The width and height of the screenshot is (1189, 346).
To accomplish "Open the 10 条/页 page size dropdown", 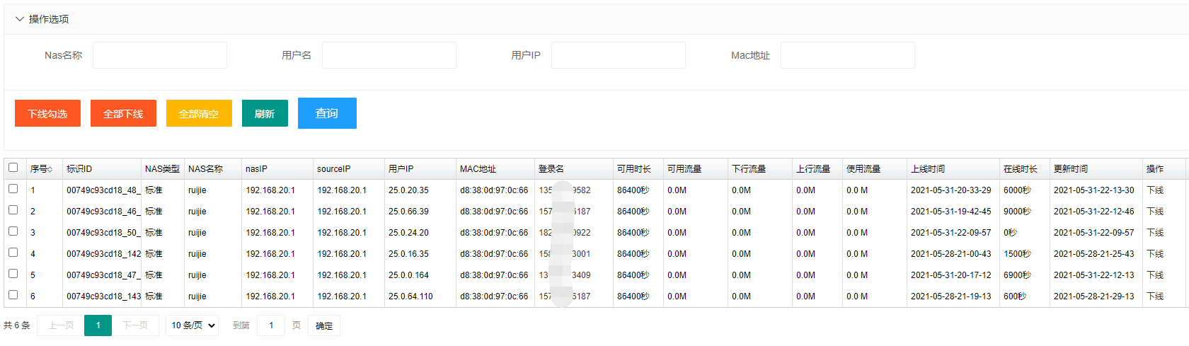I will click(x=192, y=325).
